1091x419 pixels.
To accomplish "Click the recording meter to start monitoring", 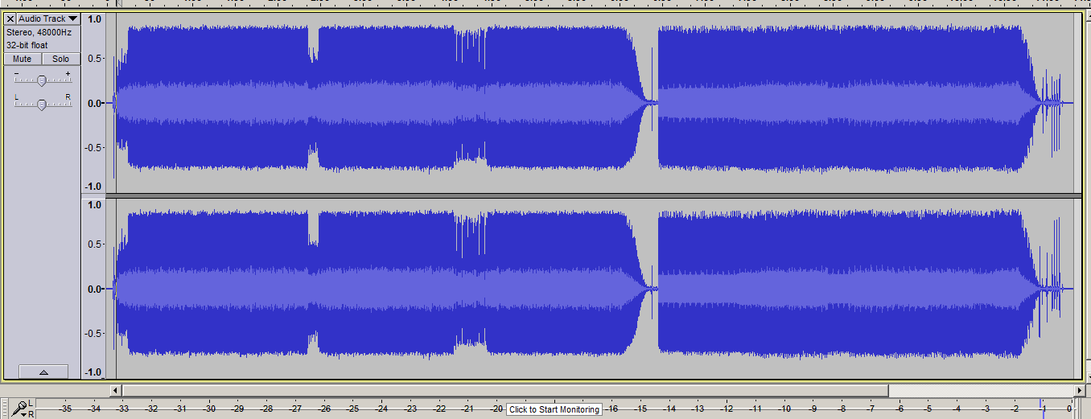I will (x=555, y=409).
